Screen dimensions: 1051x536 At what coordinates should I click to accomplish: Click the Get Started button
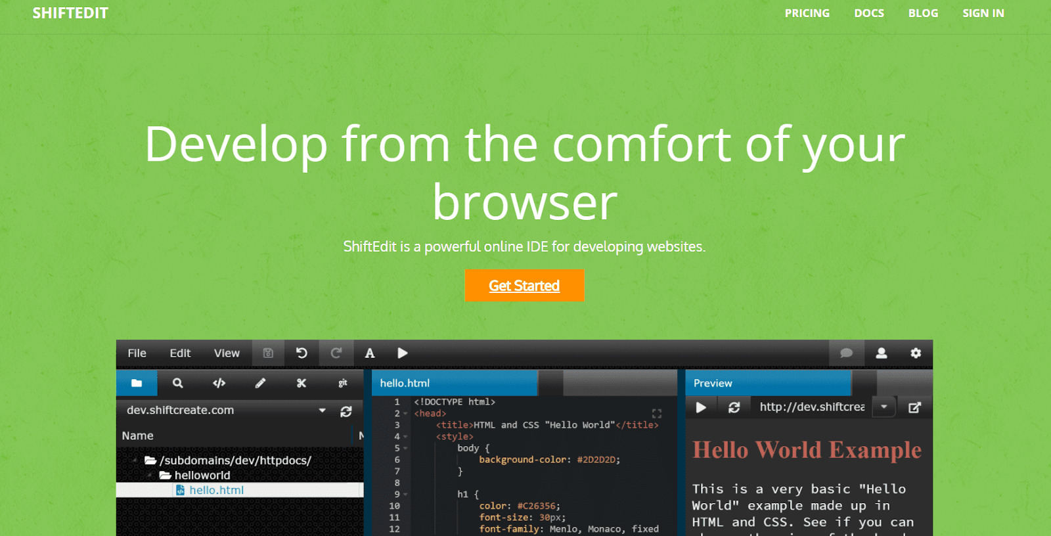point(524,286)
